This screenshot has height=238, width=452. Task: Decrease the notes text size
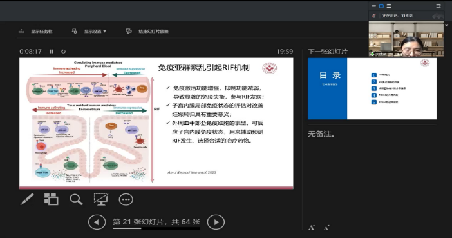click(x=326, y=228)
